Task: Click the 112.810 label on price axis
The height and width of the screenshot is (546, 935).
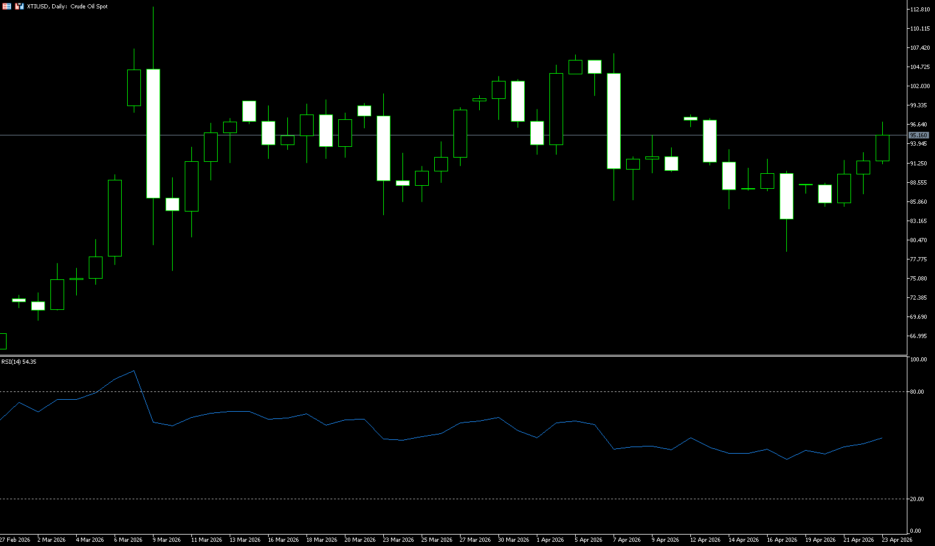Action: coord(919,10)
